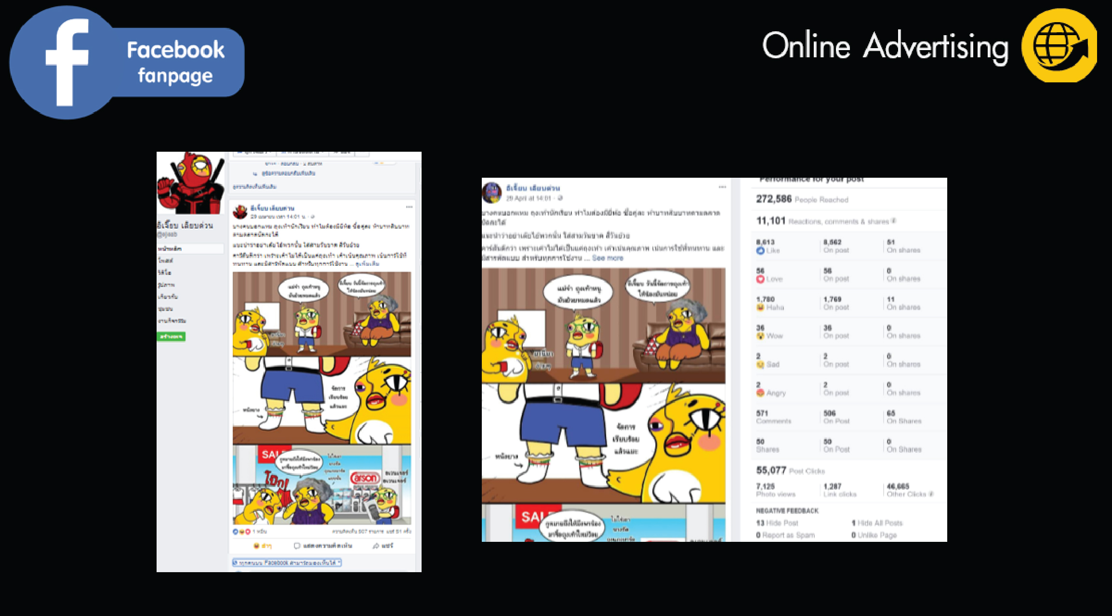Select ชุมชน (Community) in page sidebar

pyautogui.click(x=165, y=309)
